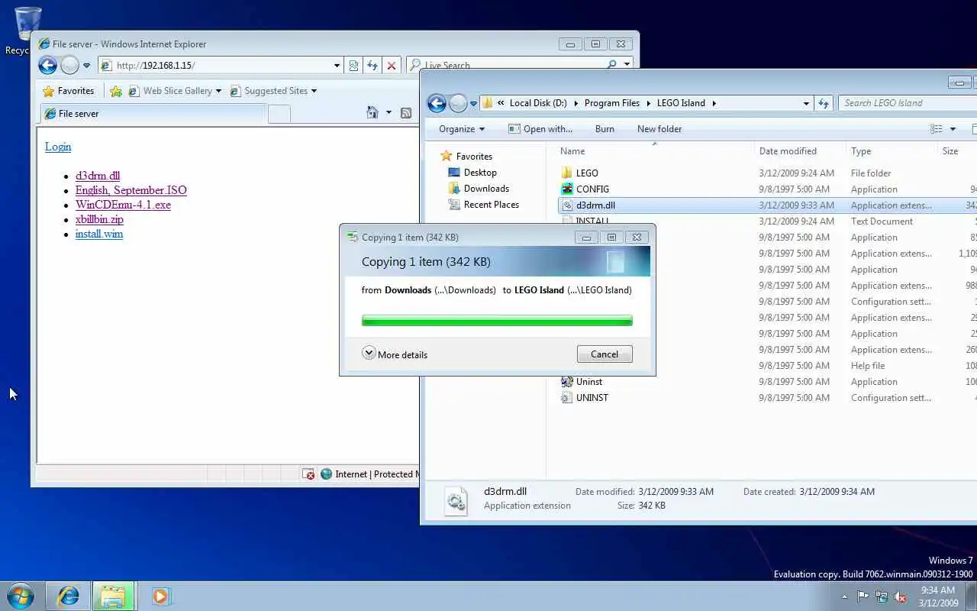
Task: Click the RSS feeds icon in IE
Action: pos(406,113)
